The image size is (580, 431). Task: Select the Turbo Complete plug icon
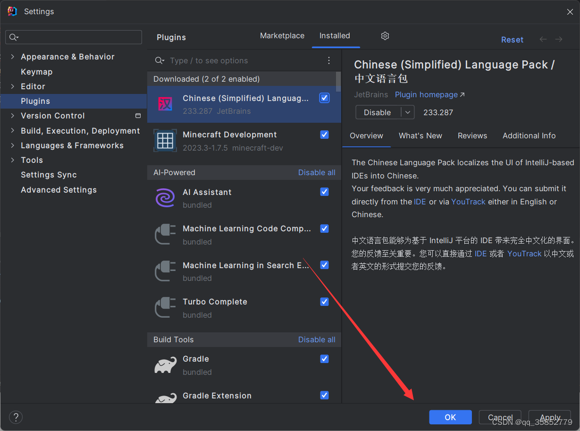165,308
